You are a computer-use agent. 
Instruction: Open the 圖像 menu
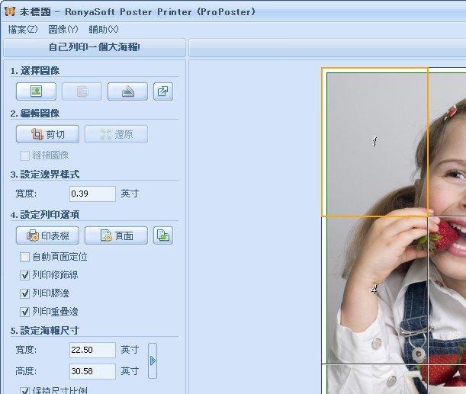[x=63, y=30]
